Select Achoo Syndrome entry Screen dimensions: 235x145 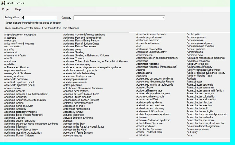point(196,49)
